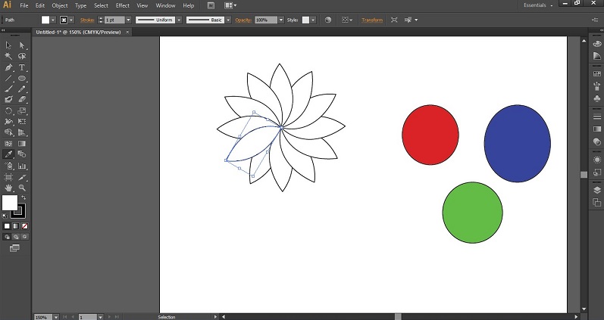604x320 pixels.
Task: Click the orange Stroke label link
Action: (88, 20)
